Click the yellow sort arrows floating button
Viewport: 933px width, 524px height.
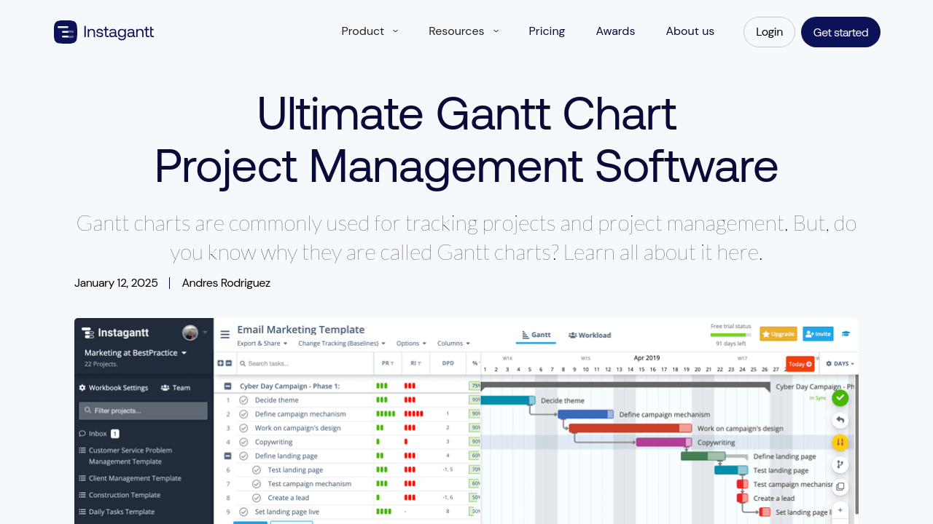(840, 442)
